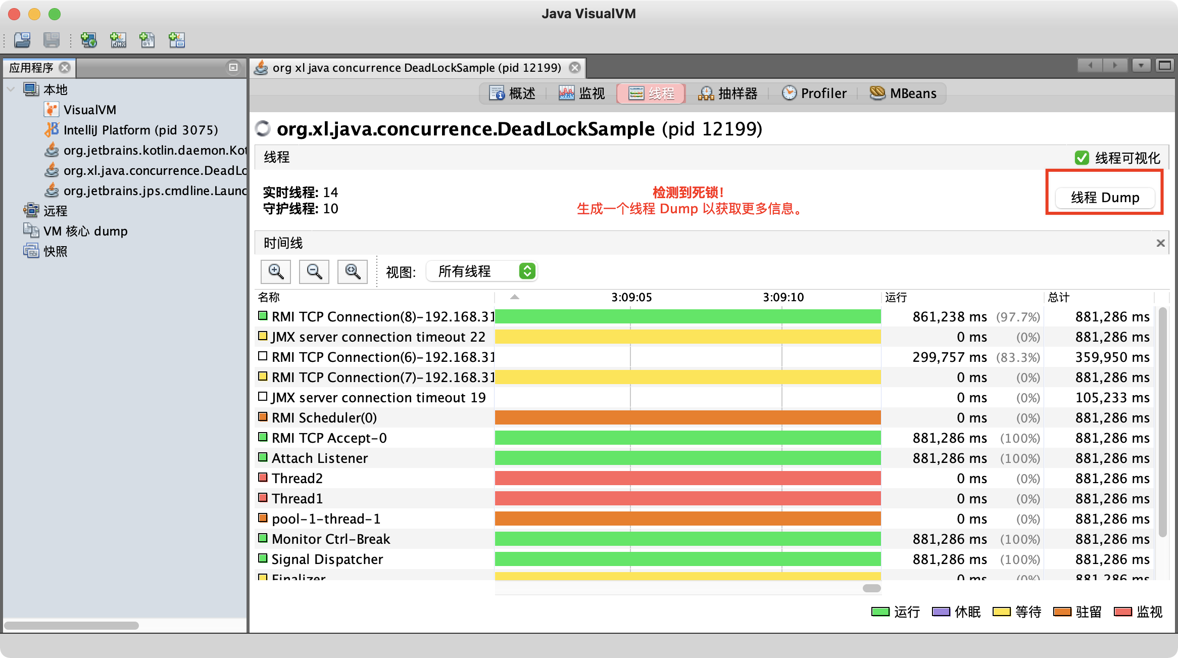Viewport: 1178px width, 658px height.
Task: Click the 线程 Dump button
Action: point(1105,197)
